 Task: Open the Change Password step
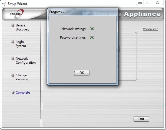[22, 77]
